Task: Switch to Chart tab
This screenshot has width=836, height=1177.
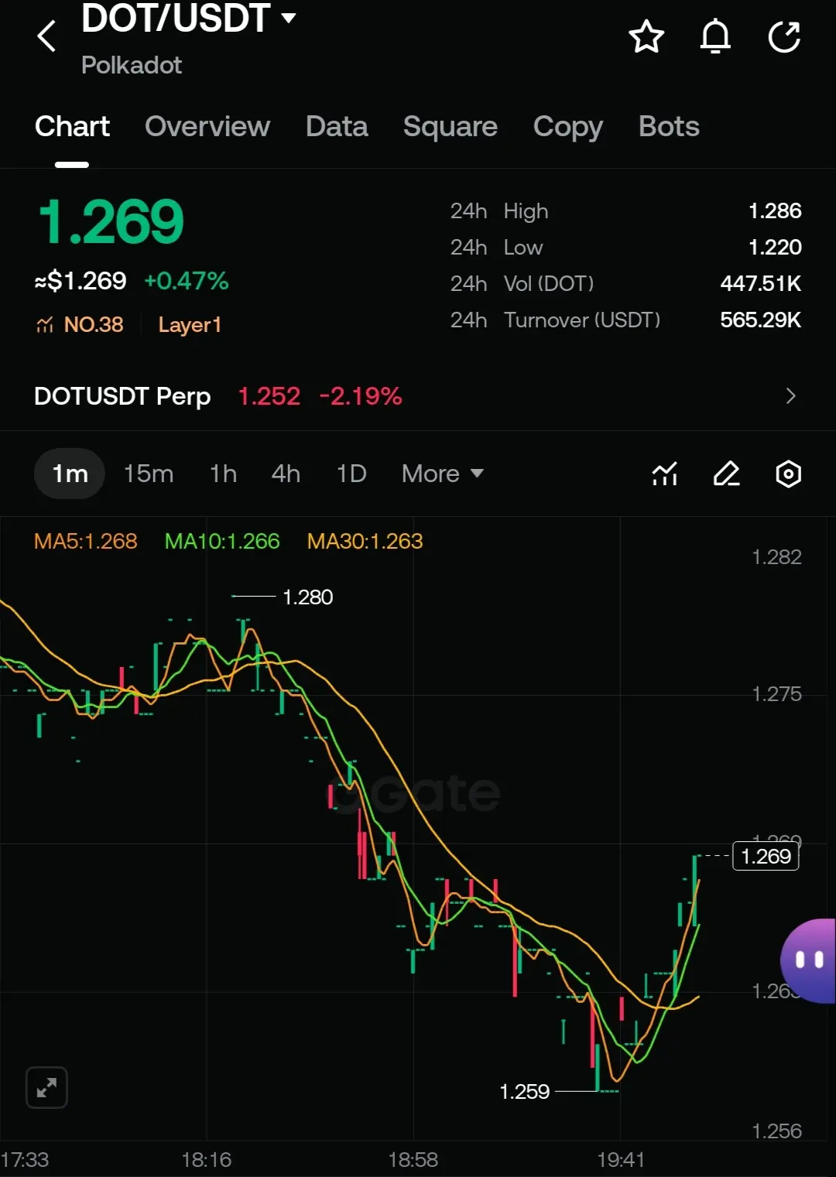Action: pyautogui.click(x=72, y=126)
